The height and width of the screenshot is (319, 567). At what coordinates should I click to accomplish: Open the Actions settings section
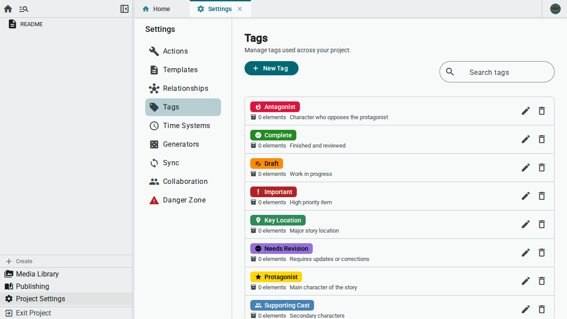pyautogui.click(x=183, y=51)
